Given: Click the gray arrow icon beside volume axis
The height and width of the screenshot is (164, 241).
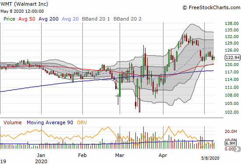Looking at the screenshot, I should point(237,149).
